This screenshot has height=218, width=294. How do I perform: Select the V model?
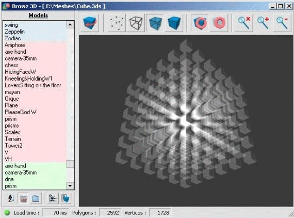click(35, 152)
